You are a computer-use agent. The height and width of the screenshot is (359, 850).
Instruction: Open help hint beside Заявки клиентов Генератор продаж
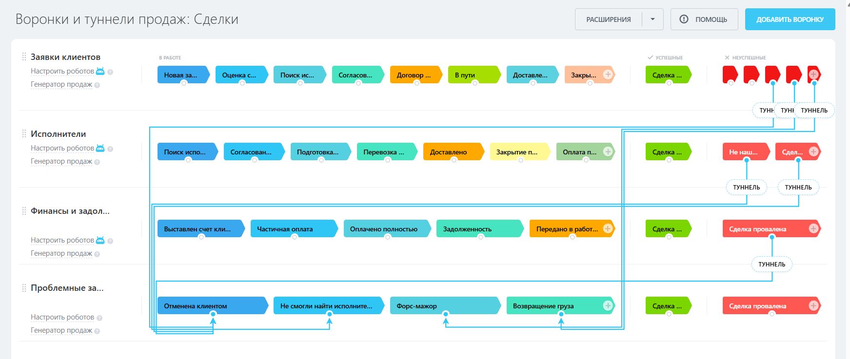(x=97, y=85)
